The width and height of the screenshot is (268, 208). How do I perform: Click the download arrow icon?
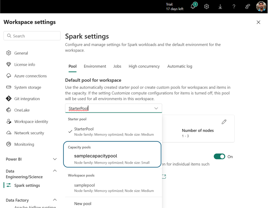220,6
